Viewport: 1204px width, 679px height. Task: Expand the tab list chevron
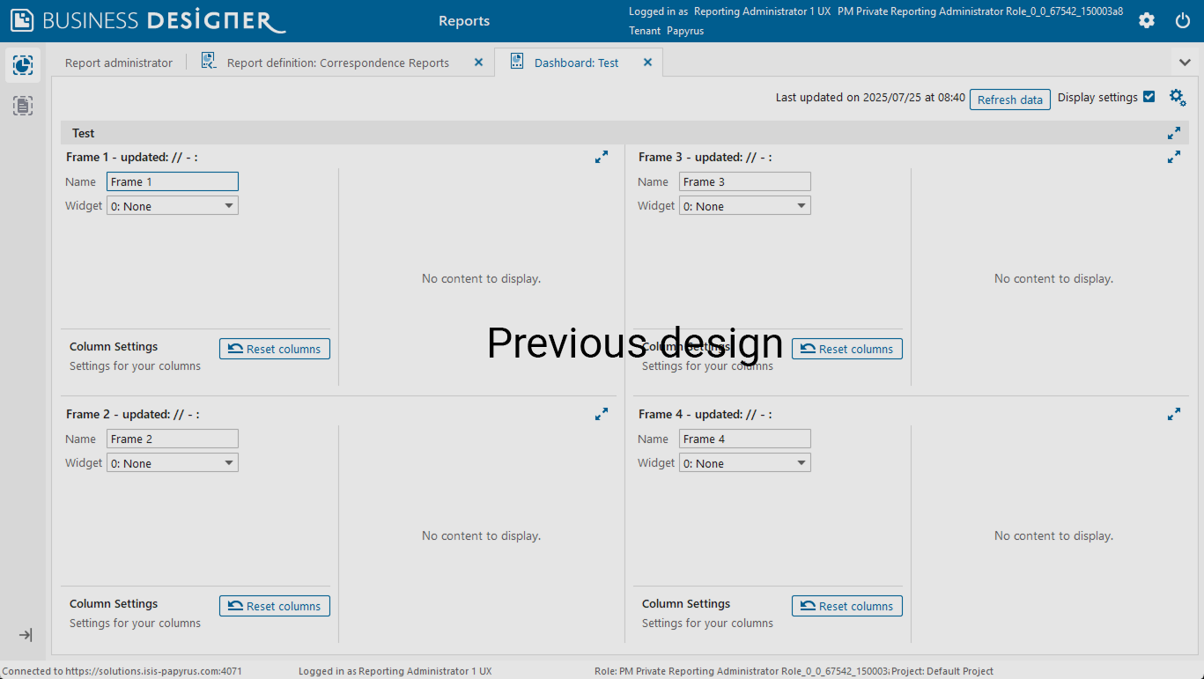pos(1185,63)
